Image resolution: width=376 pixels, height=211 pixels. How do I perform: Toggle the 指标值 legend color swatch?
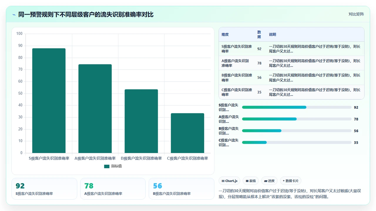click(x=107, y=166)
